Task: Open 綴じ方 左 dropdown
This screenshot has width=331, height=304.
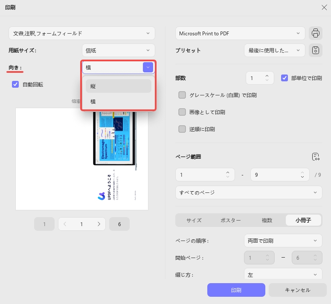Action: point(283,274)
